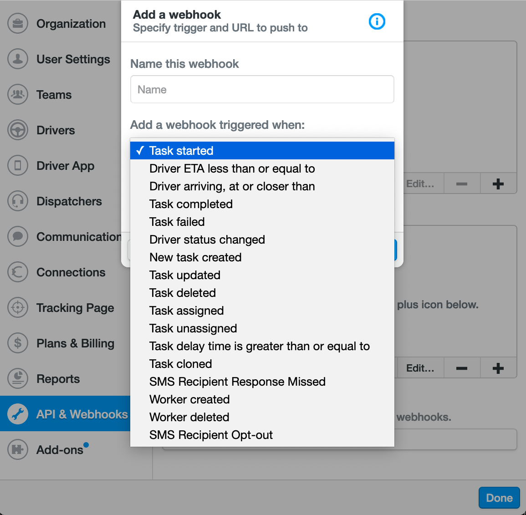Open Tracking Page crosshair icon

18,308
